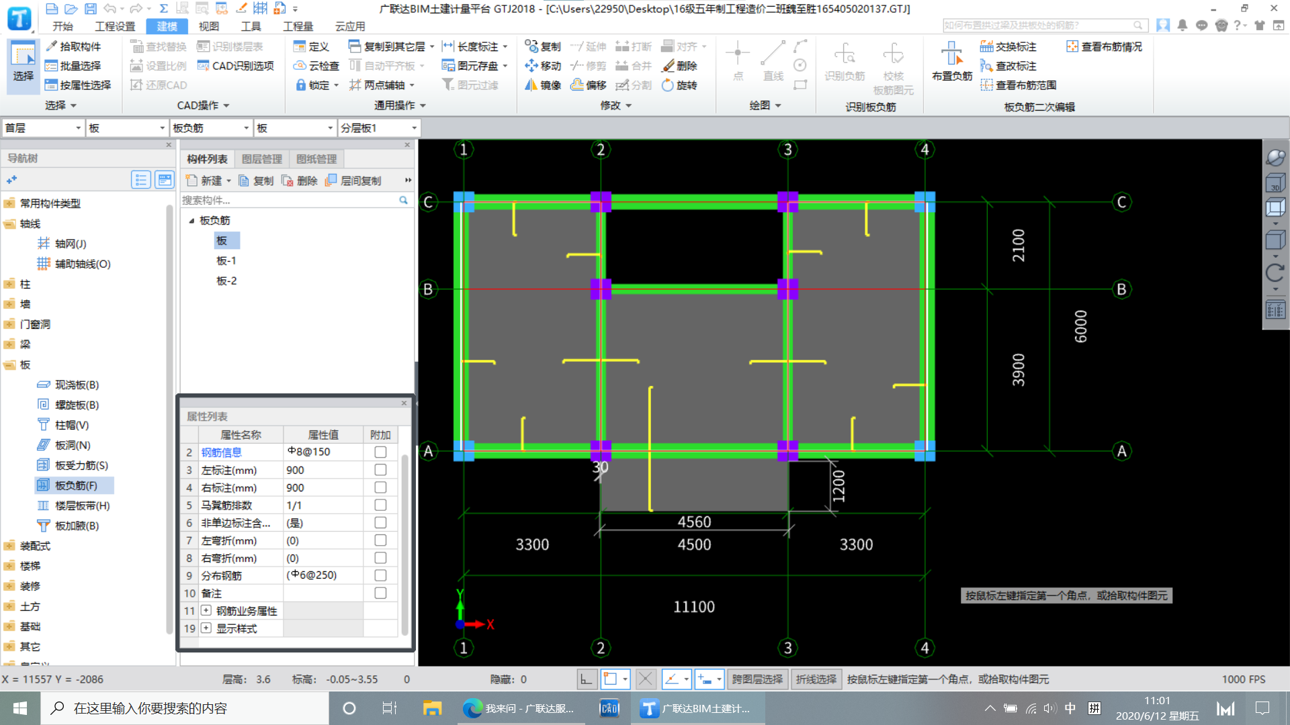Screen dimensions: 1290x725
Task: Expand the 修改 group dropdown
Action: [616, 105]
